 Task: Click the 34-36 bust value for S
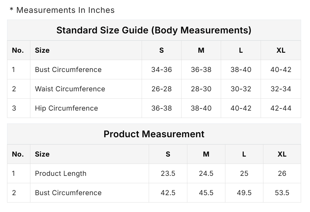162,70
